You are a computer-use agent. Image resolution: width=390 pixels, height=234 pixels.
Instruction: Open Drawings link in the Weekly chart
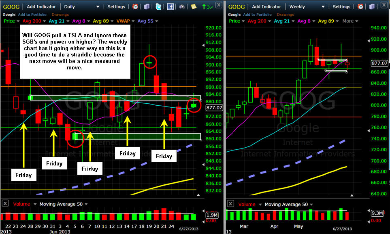tap(285, 15)
